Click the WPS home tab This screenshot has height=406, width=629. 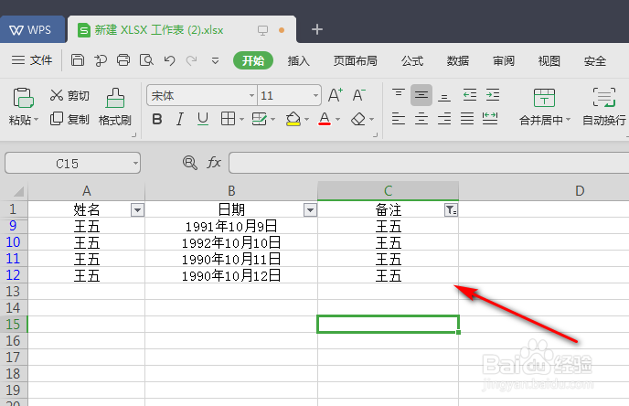32,29
